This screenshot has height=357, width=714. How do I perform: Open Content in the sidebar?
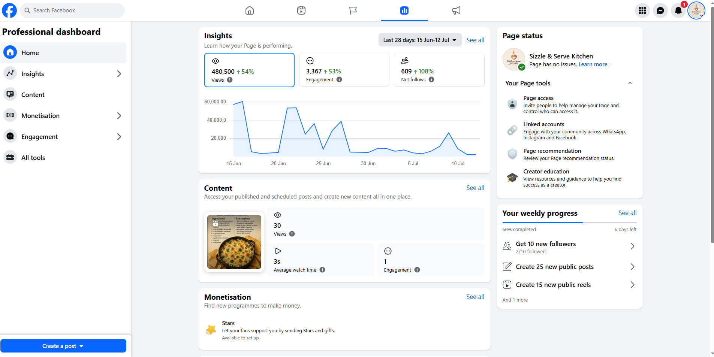63,95
